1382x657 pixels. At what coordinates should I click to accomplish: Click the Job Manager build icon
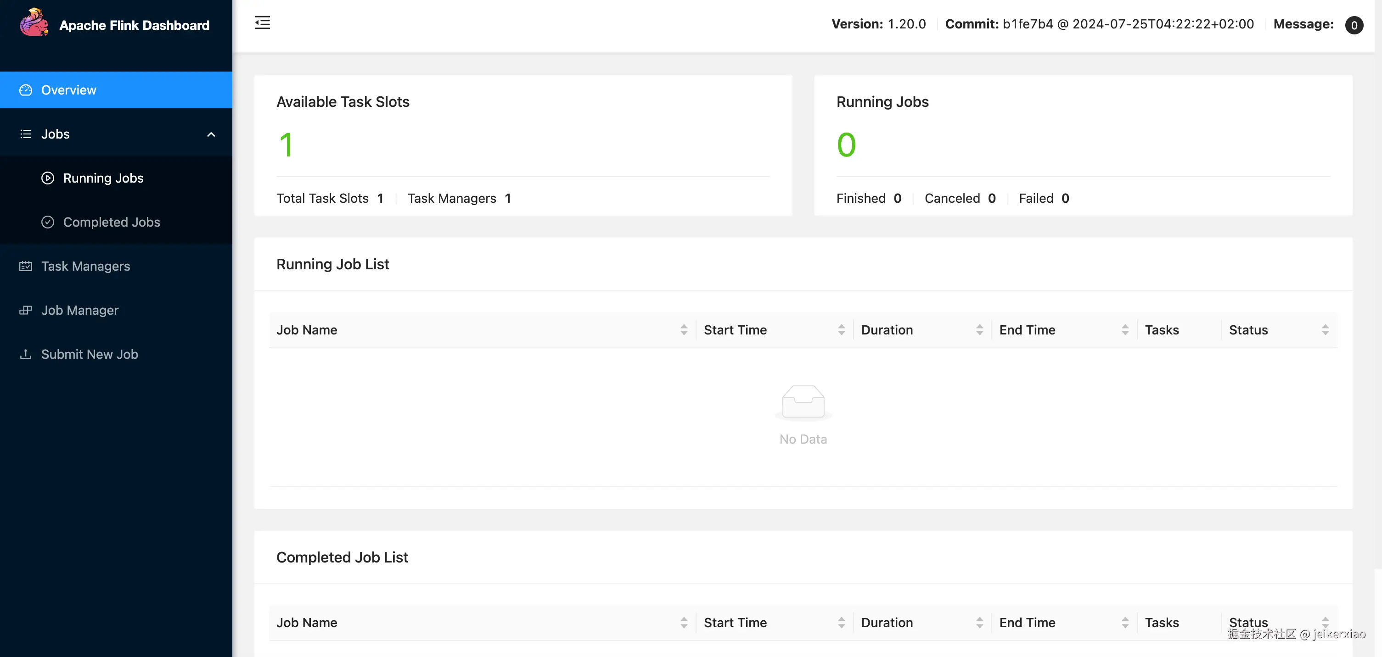pyautogui.click(x=26, y=310)
